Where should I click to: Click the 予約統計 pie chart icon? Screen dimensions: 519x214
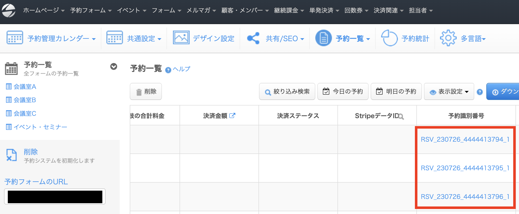tap(389, 38)
